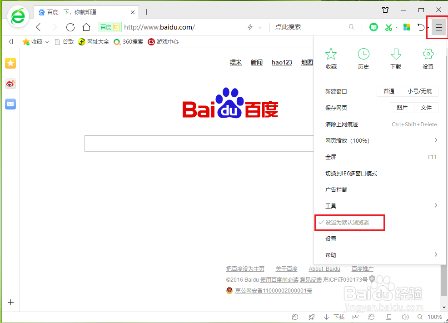Restore closed tab with the undo arrow icon

(x=421, y=27)
